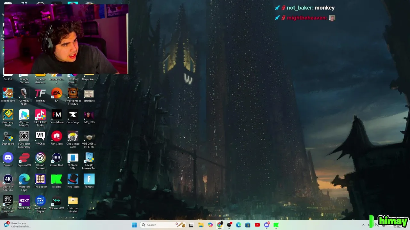Screen dimensions: 410x230
Task: Select the MDS_2026 01-43-00 file
Action: tap(89, 140)
